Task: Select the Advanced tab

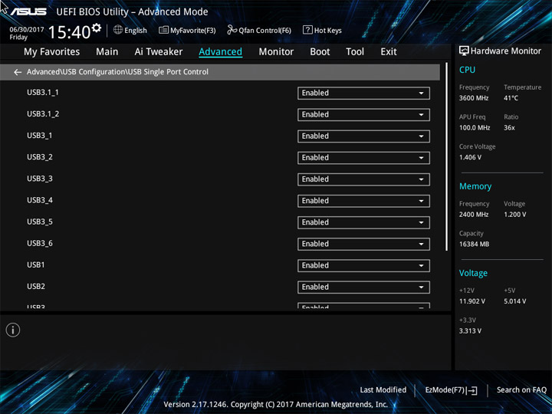Action: tap(220, 52)
